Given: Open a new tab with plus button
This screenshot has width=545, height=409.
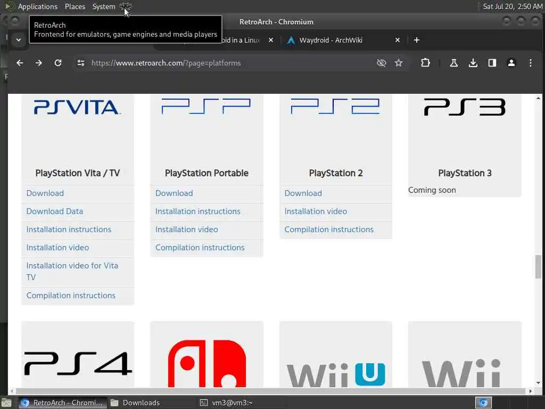Looking at the screenshot, I should point(417,40).
